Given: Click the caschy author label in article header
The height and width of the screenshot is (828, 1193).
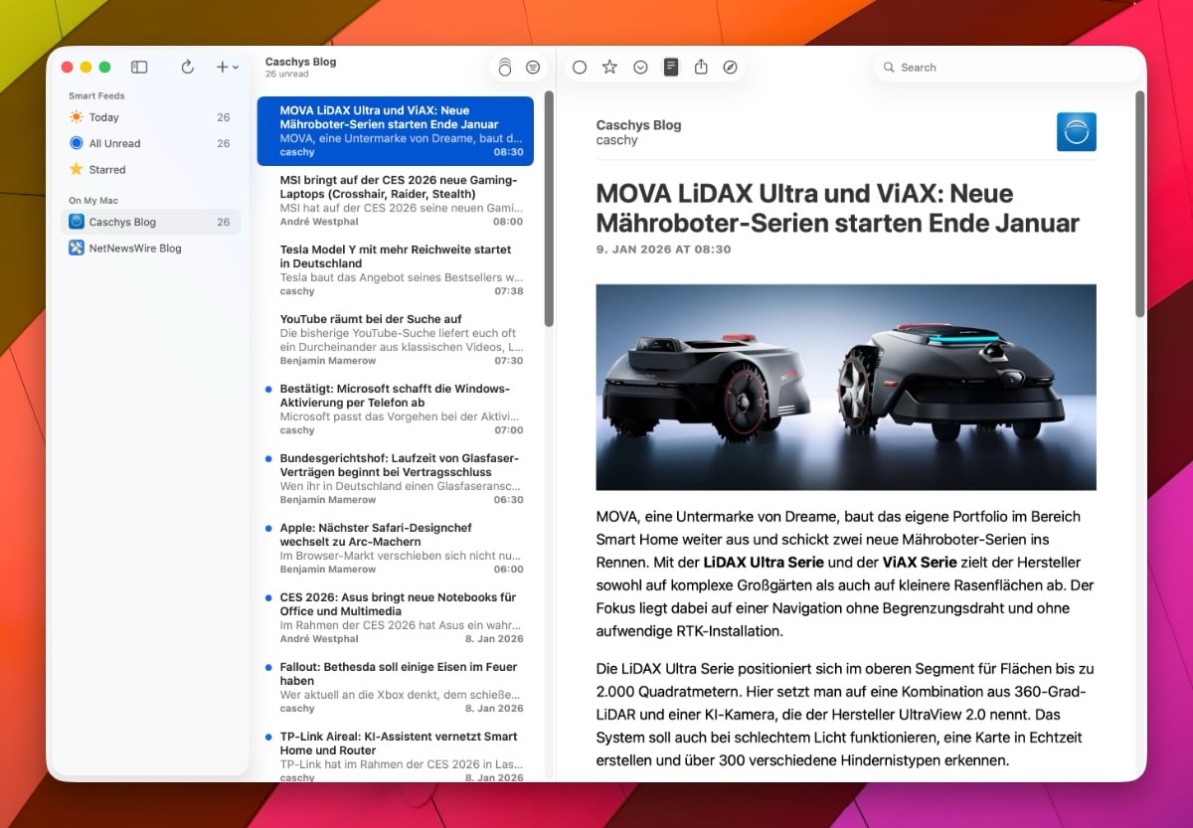Looking at the screenshot, I should click(616, 140).
